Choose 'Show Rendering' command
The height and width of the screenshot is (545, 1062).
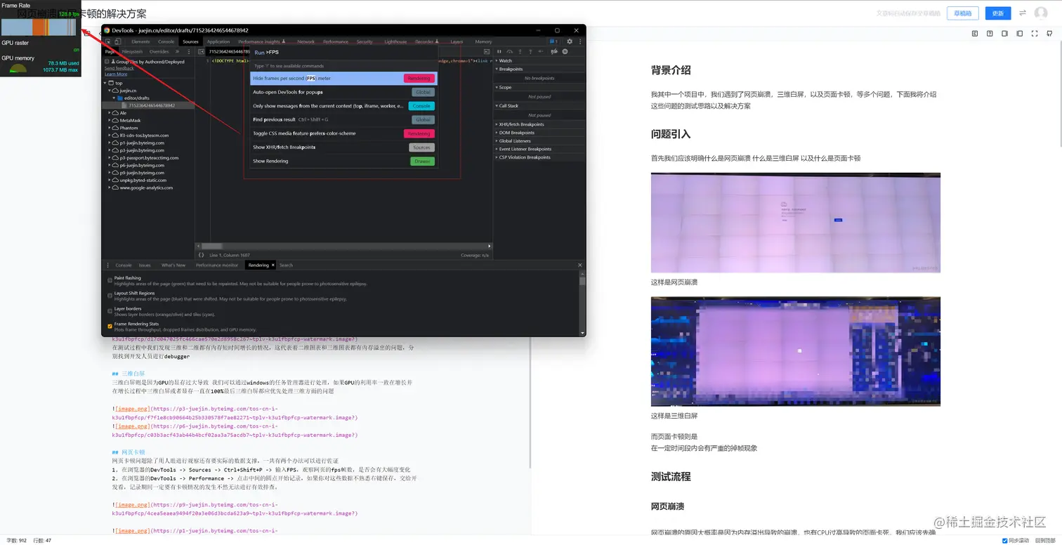point(343,161)
